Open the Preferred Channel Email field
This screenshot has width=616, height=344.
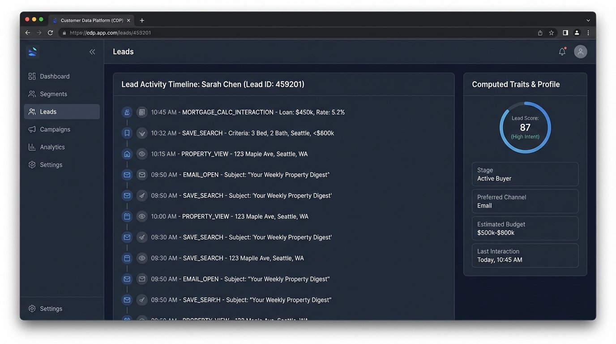(x=525, y=201)
